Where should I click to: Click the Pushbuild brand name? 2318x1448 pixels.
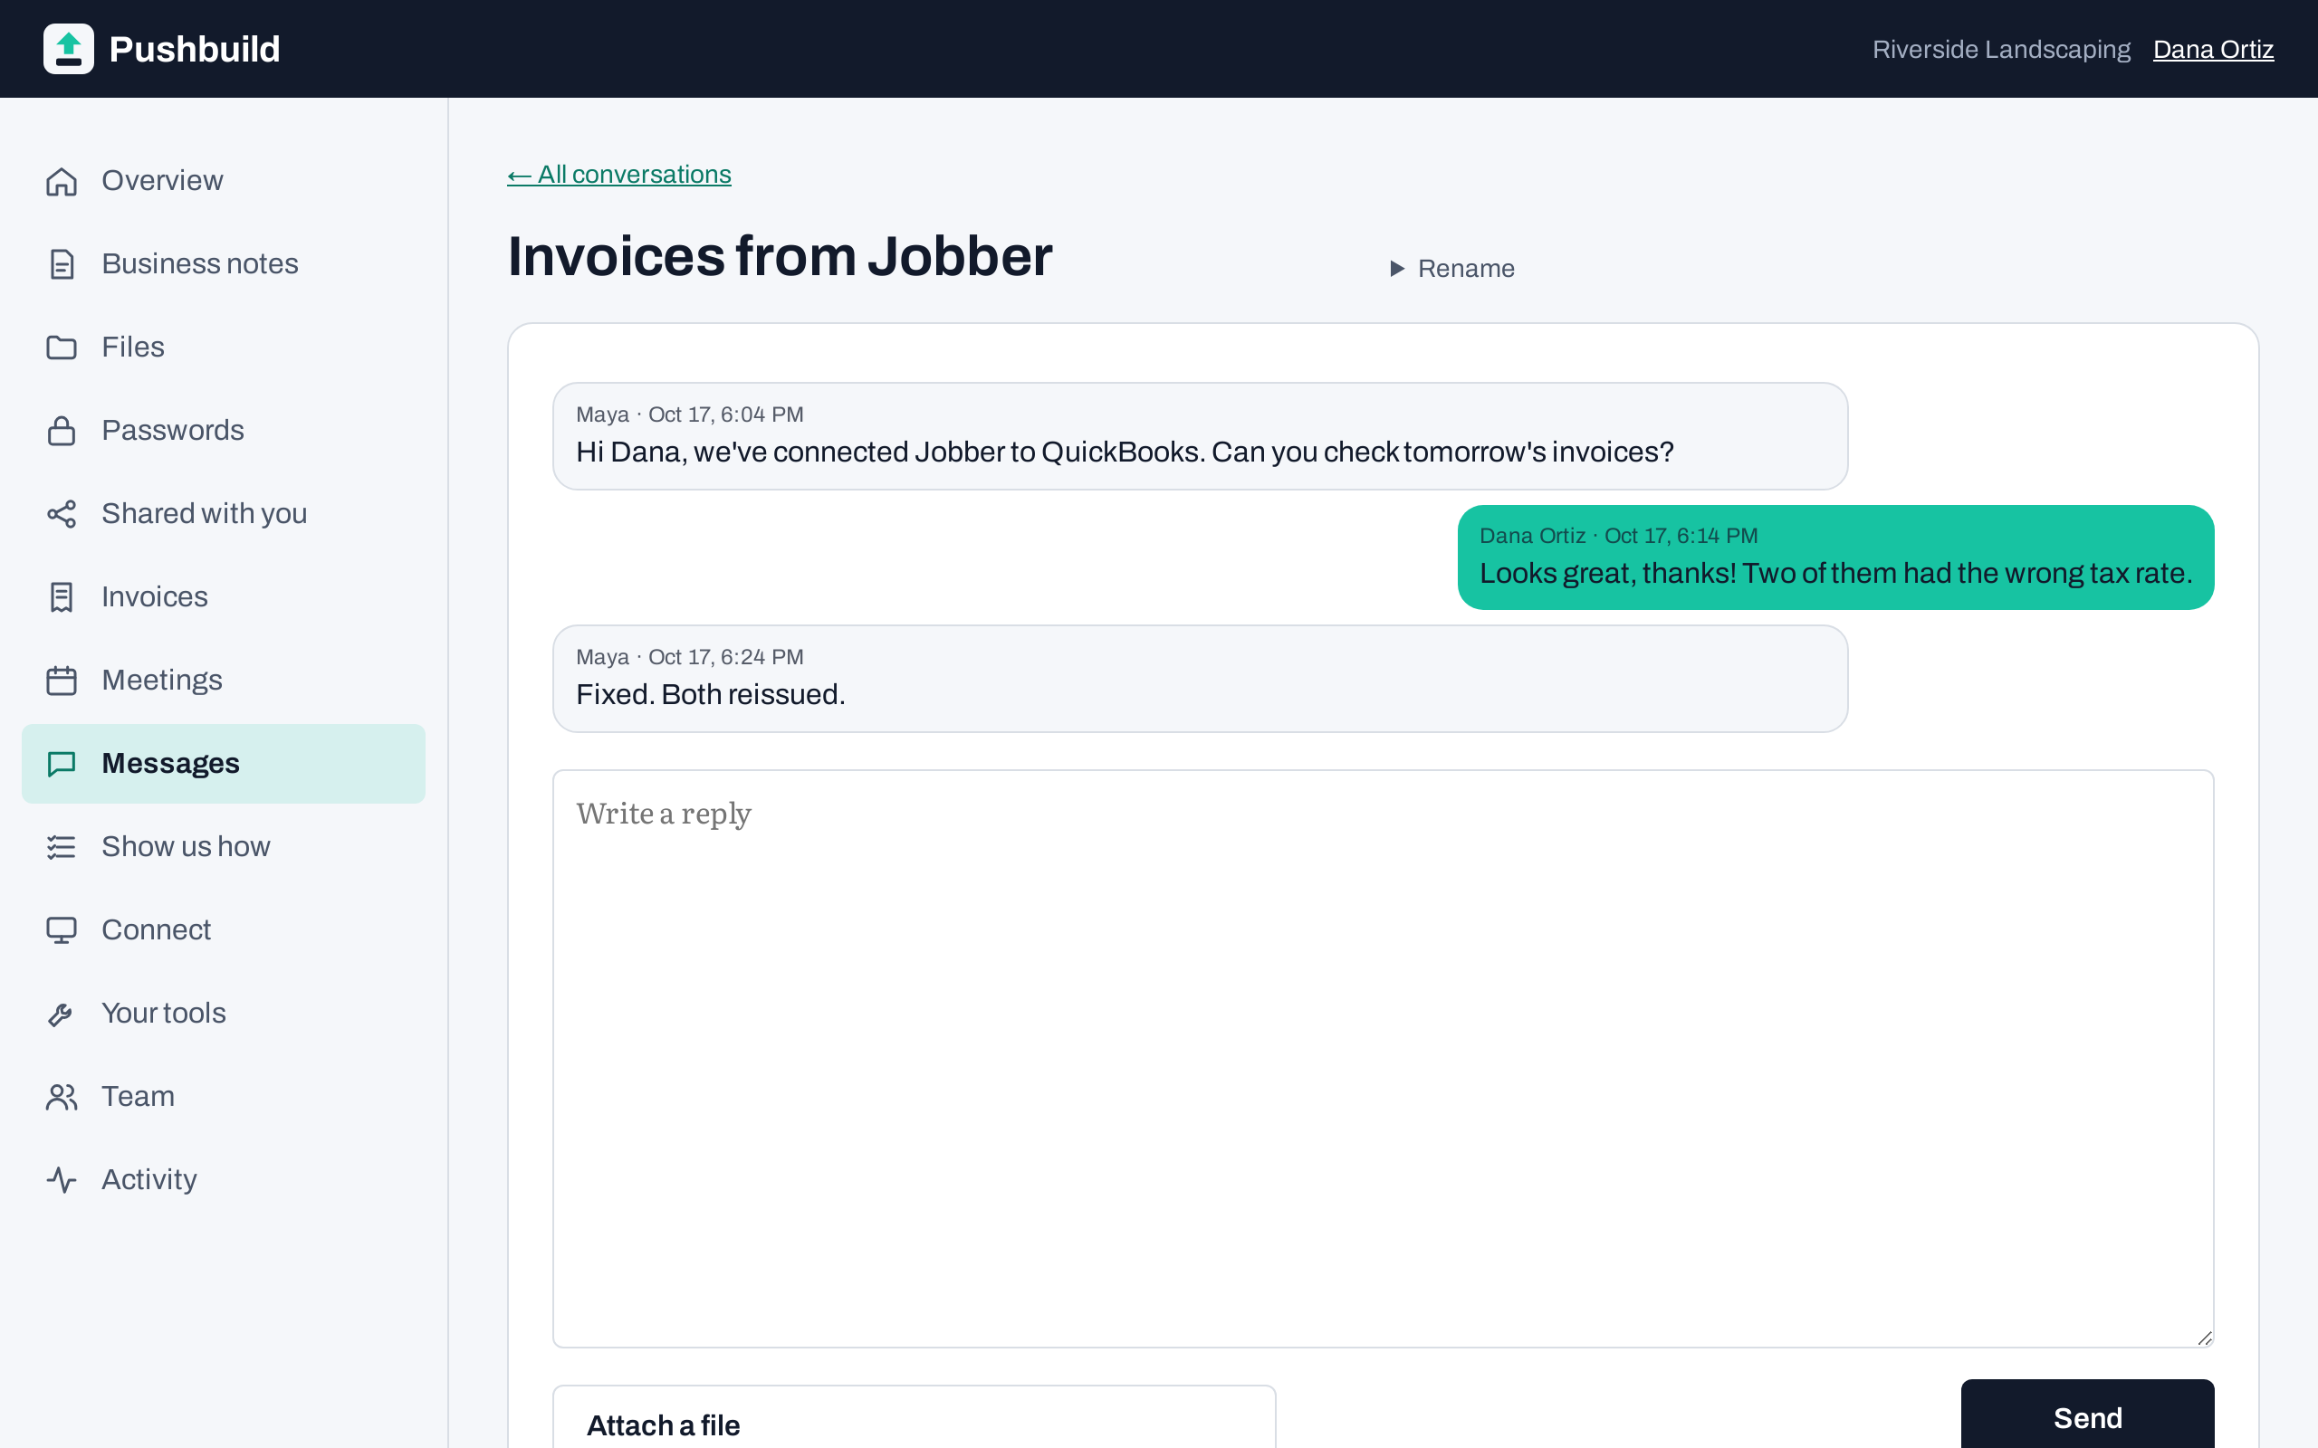coord(195,49)
